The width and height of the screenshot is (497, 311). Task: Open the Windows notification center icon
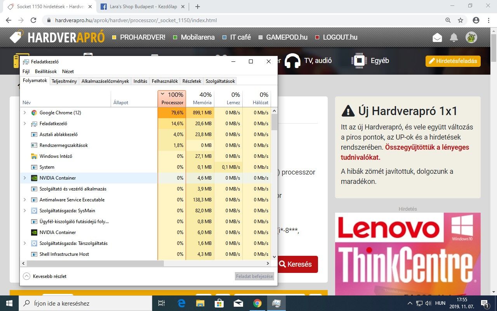485,303
